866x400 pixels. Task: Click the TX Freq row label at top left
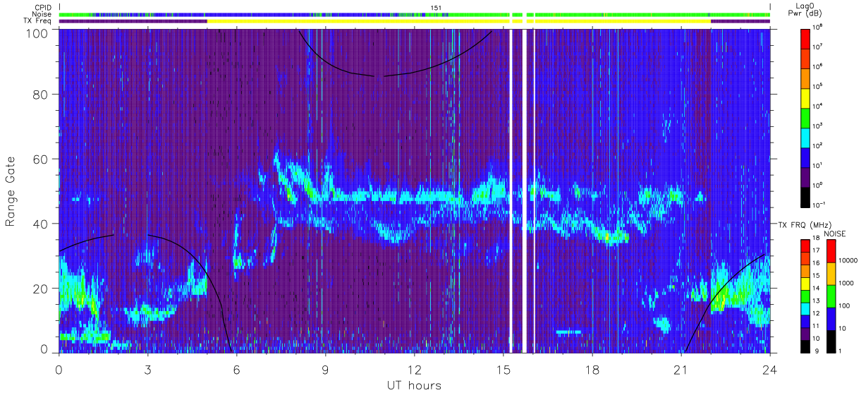click(38, 21)
